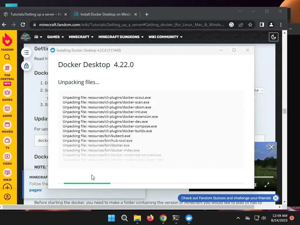Click the page vertical scrollbar thumb
Viewport: 300px width, 225px height.
coord(284,111)
